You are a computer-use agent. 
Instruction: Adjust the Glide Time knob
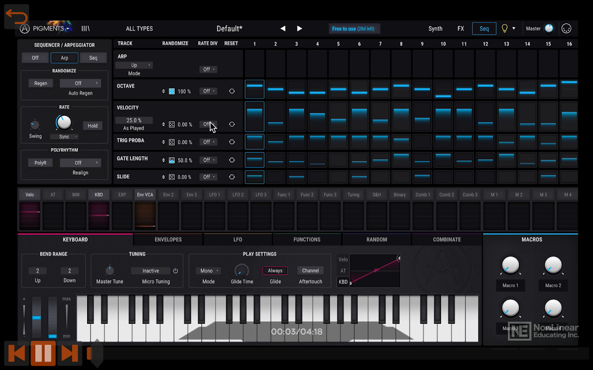coord(242,270)
